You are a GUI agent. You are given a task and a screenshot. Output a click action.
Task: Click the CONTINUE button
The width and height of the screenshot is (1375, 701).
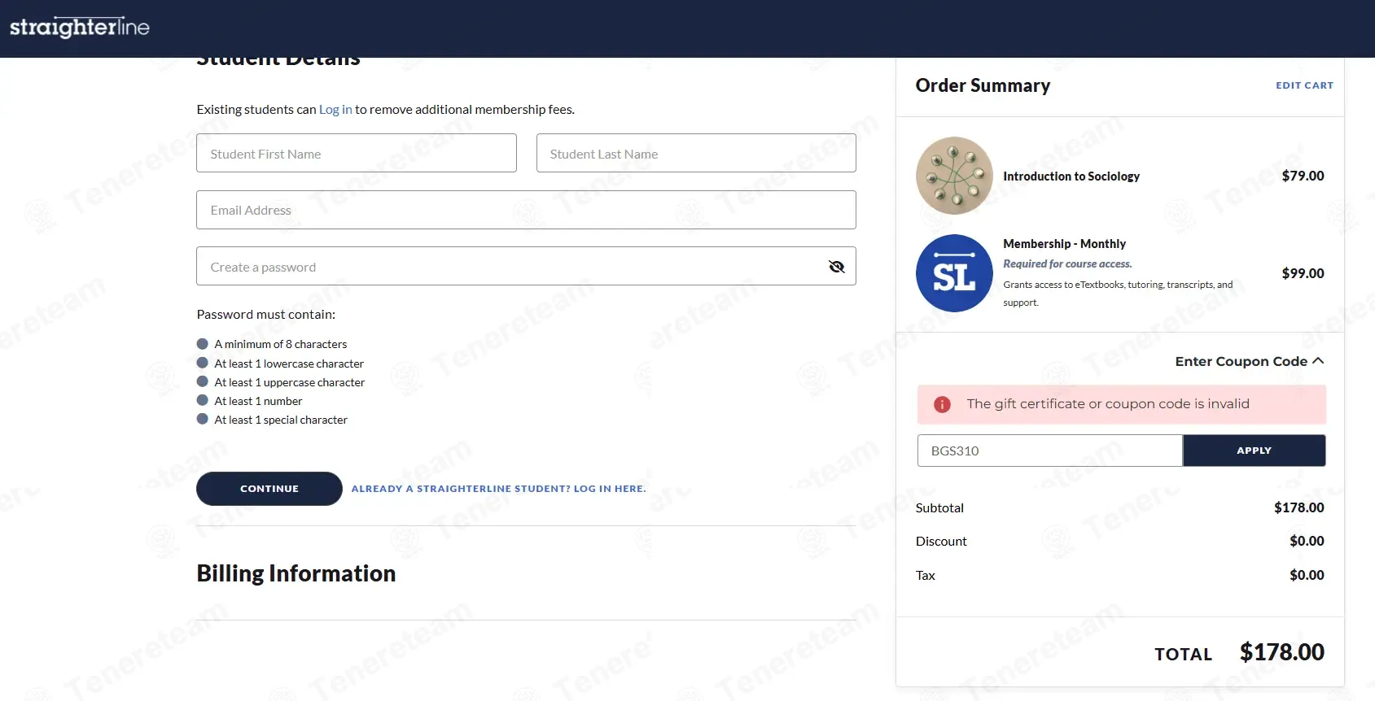click(269, 489)
